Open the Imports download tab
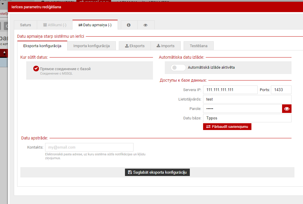The height and width of the screenshot is (204, 303). [165, 46]
